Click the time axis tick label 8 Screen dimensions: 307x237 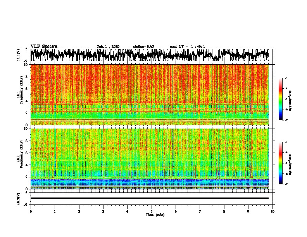(224, 211)
